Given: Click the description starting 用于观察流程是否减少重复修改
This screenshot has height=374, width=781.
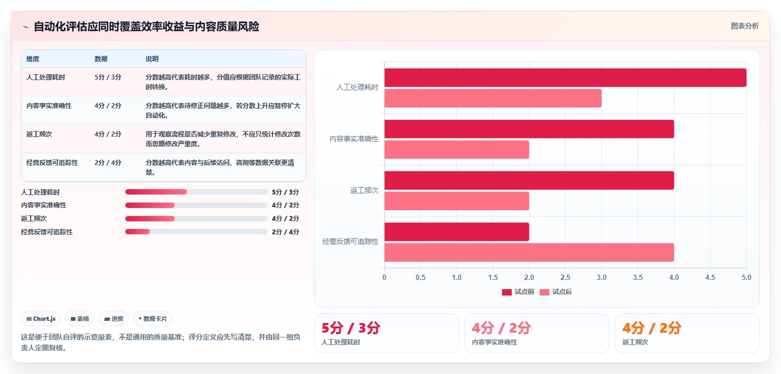Looking at the screenshot, I should (223, 139).
